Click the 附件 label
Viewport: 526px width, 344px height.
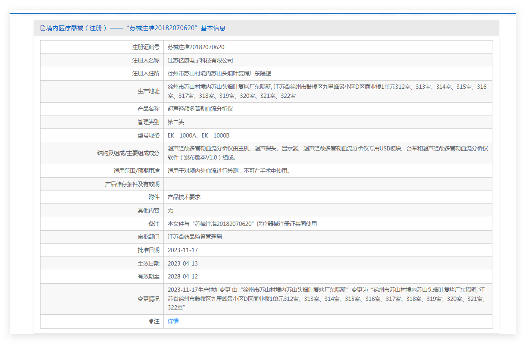154,197
